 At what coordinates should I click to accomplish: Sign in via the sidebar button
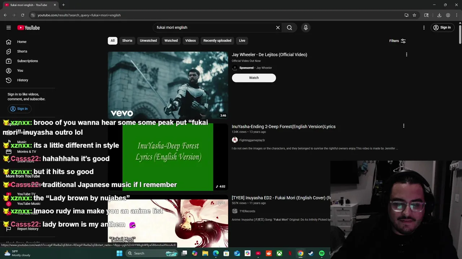pyautogui.click(x=19, y=109)
